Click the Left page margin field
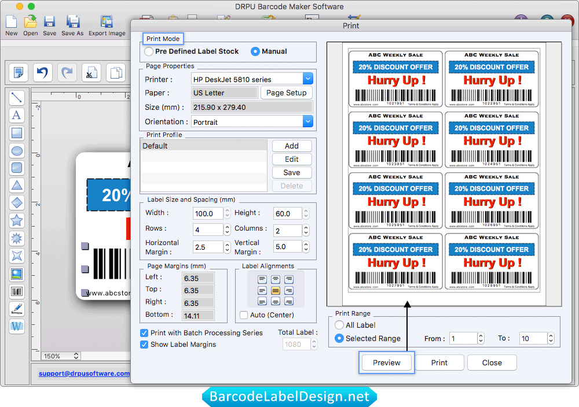 198,278
